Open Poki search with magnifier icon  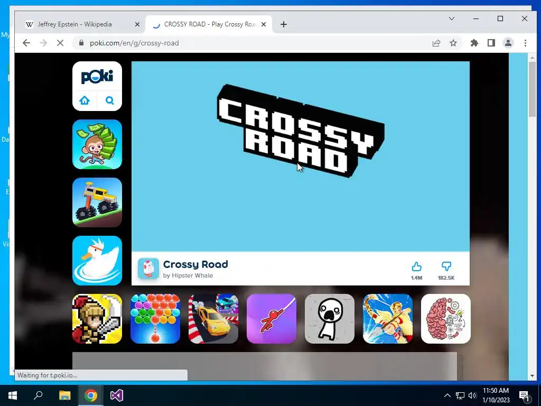(x=110, y=100)
